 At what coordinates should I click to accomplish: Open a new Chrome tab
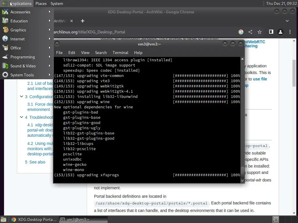click(82, 21)
